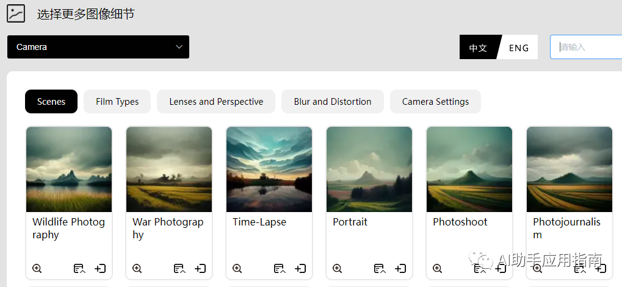Zoom the War Photography preview with magnifier icon
This screenshot has width=622, height=287.
coord(137,268)
